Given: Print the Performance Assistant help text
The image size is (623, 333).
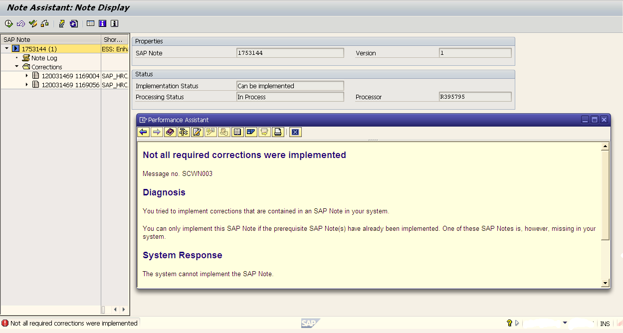Looking at the screenshot, I should [x=278, y=132].
